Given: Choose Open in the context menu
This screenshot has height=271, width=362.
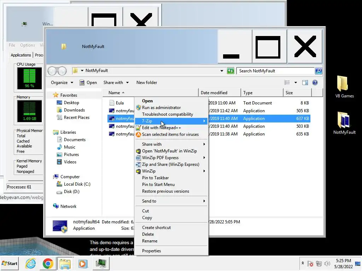Looking at the screenshot, I should point(171,101).
